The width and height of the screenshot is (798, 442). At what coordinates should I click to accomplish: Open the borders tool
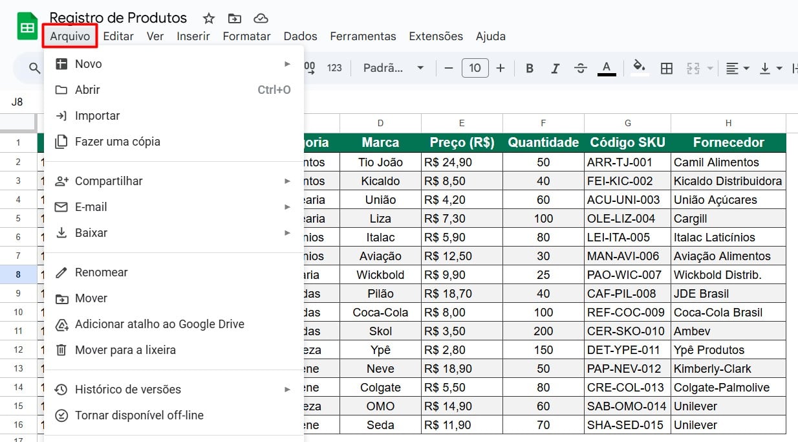pos(667,68)
